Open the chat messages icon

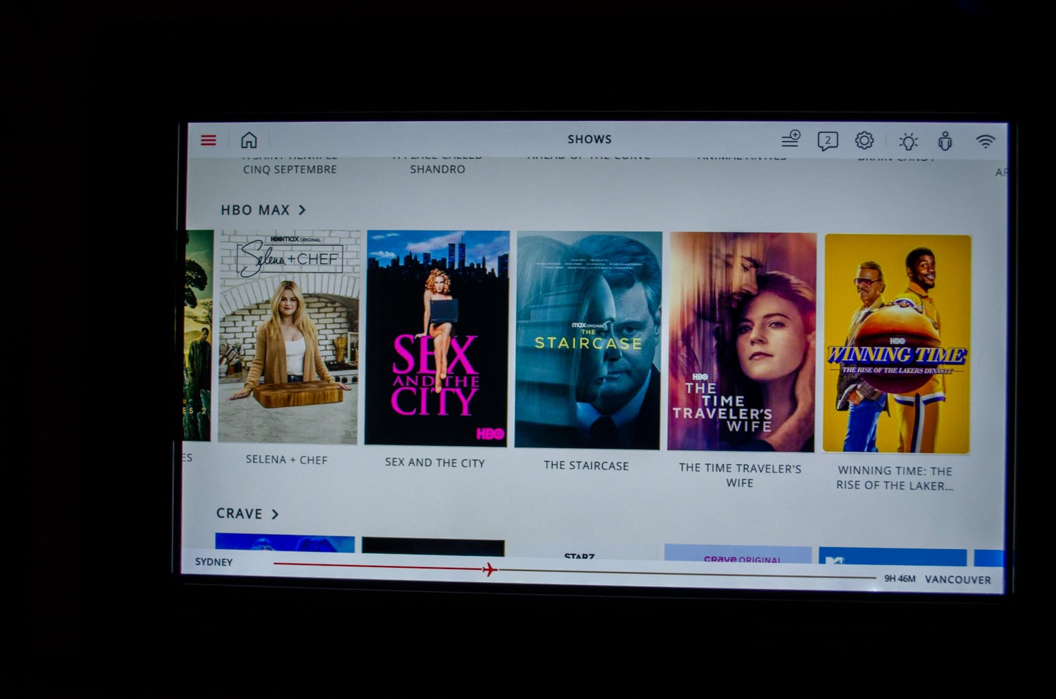click(x=827, y=141)
